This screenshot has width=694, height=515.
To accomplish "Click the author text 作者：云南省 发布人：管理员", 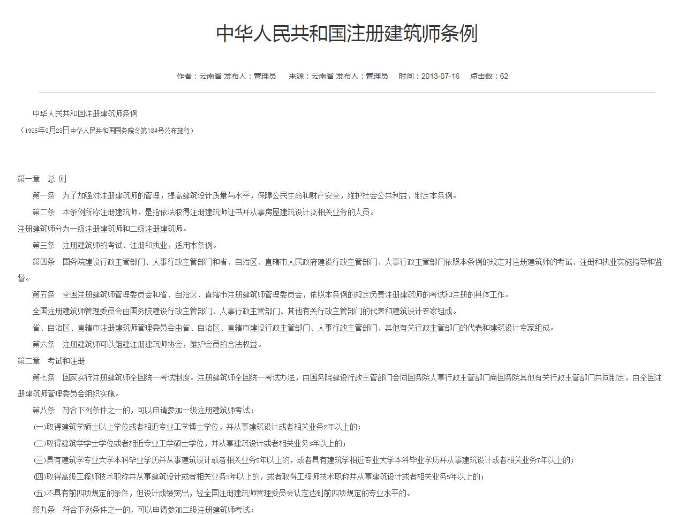I will [226, 76].
